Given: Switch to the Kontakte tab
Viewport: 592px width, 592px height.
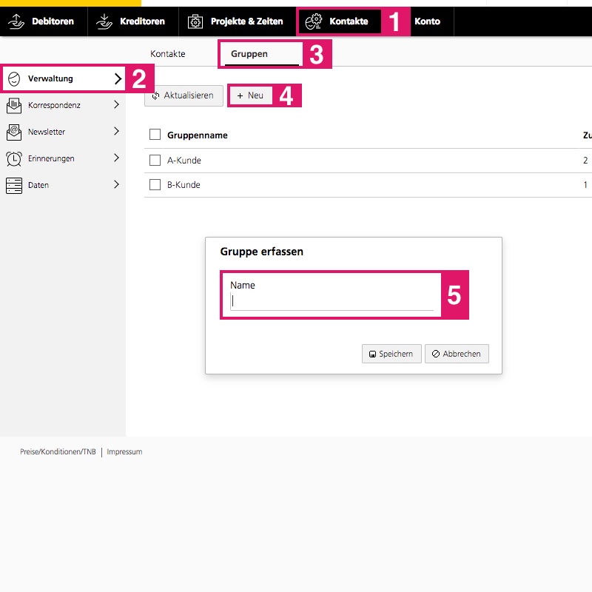Looking at the screenshot, I should tap(167, 54).
